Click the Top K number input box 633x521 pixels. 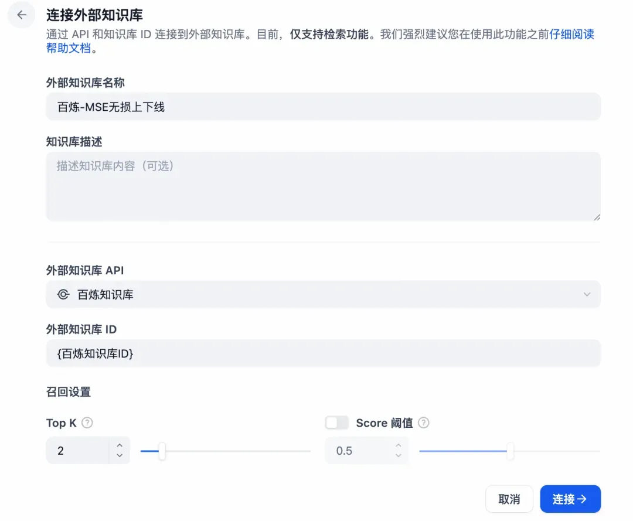[x=77, y=450]
